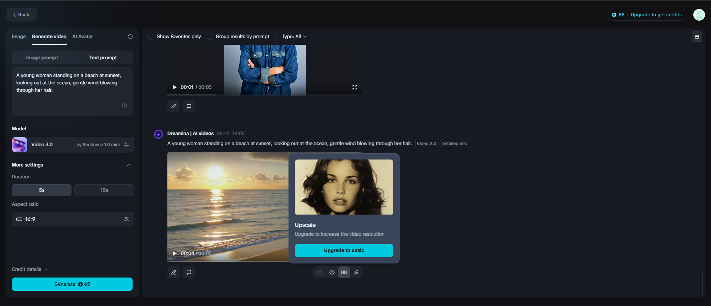The height and width of the screenshot is (306, 711).
Task: Click the beach sunset video preview
Action: 228,206
